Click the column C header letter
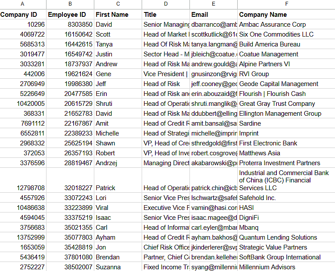Screen dimensions: 335x271 (x=118, y=4)
